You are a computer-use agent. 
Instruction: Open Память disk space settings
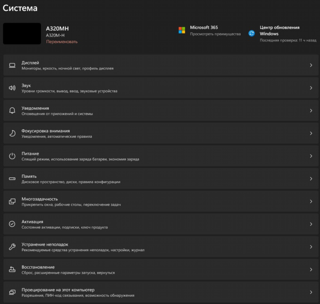click(161, 179)
